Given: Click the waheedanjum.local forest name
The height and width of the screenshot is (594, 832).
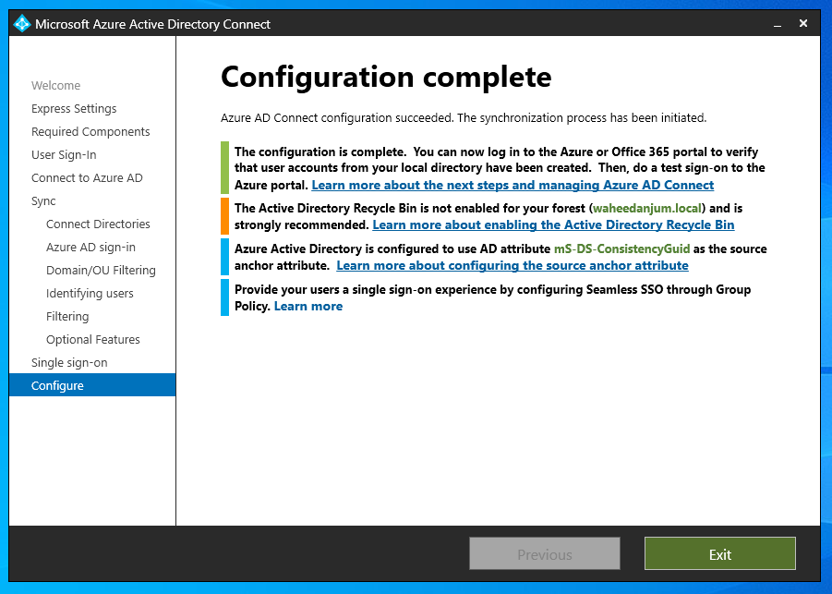Looking at the screenshot, I should pyautogui.click(x=647, y=208).
